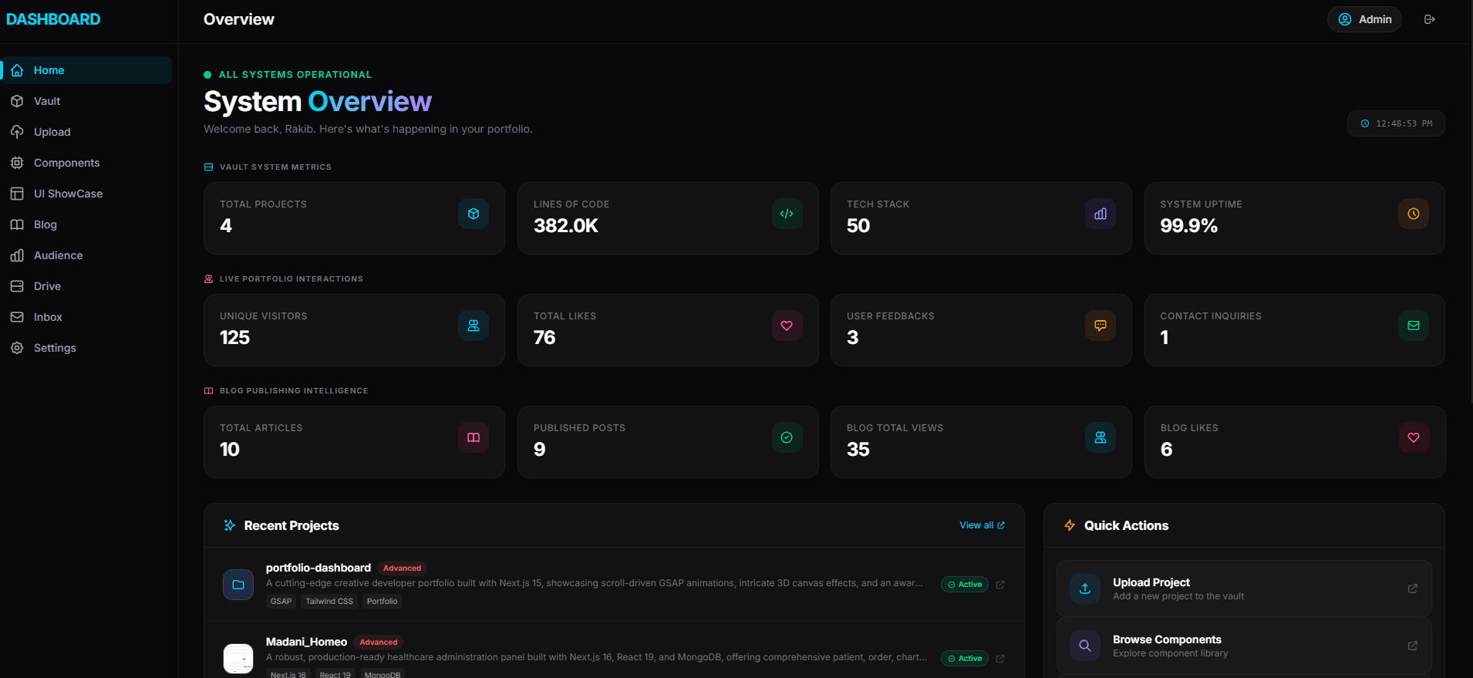This screenshot has height=678, width=1473.
Task: Click View all in Recent Projects
Action: click(x=982, y=525)
